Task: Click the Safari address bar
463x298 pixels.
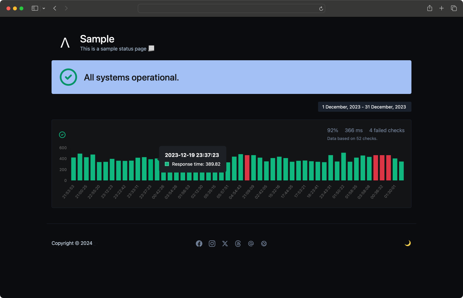Action: tap(231, 8)
